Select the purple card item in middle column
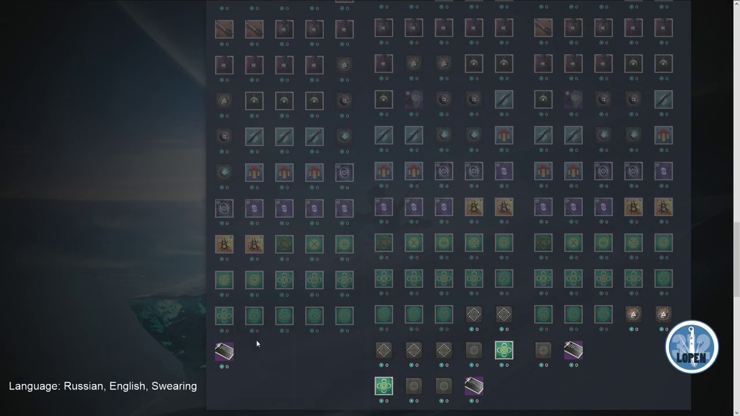 (474, 386)
